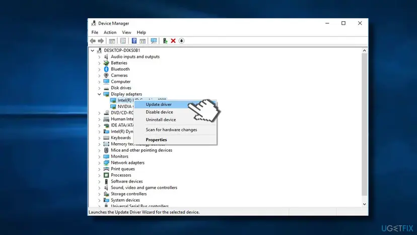The image size is (417, 235).
Task: Collapse the Display adapters node arrow
Action: click(99, 94)
